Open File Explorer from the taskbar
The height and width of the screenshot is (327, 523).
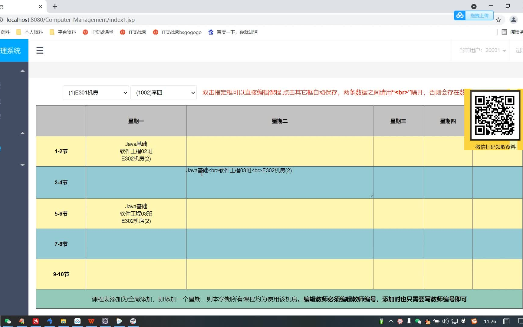64,321
